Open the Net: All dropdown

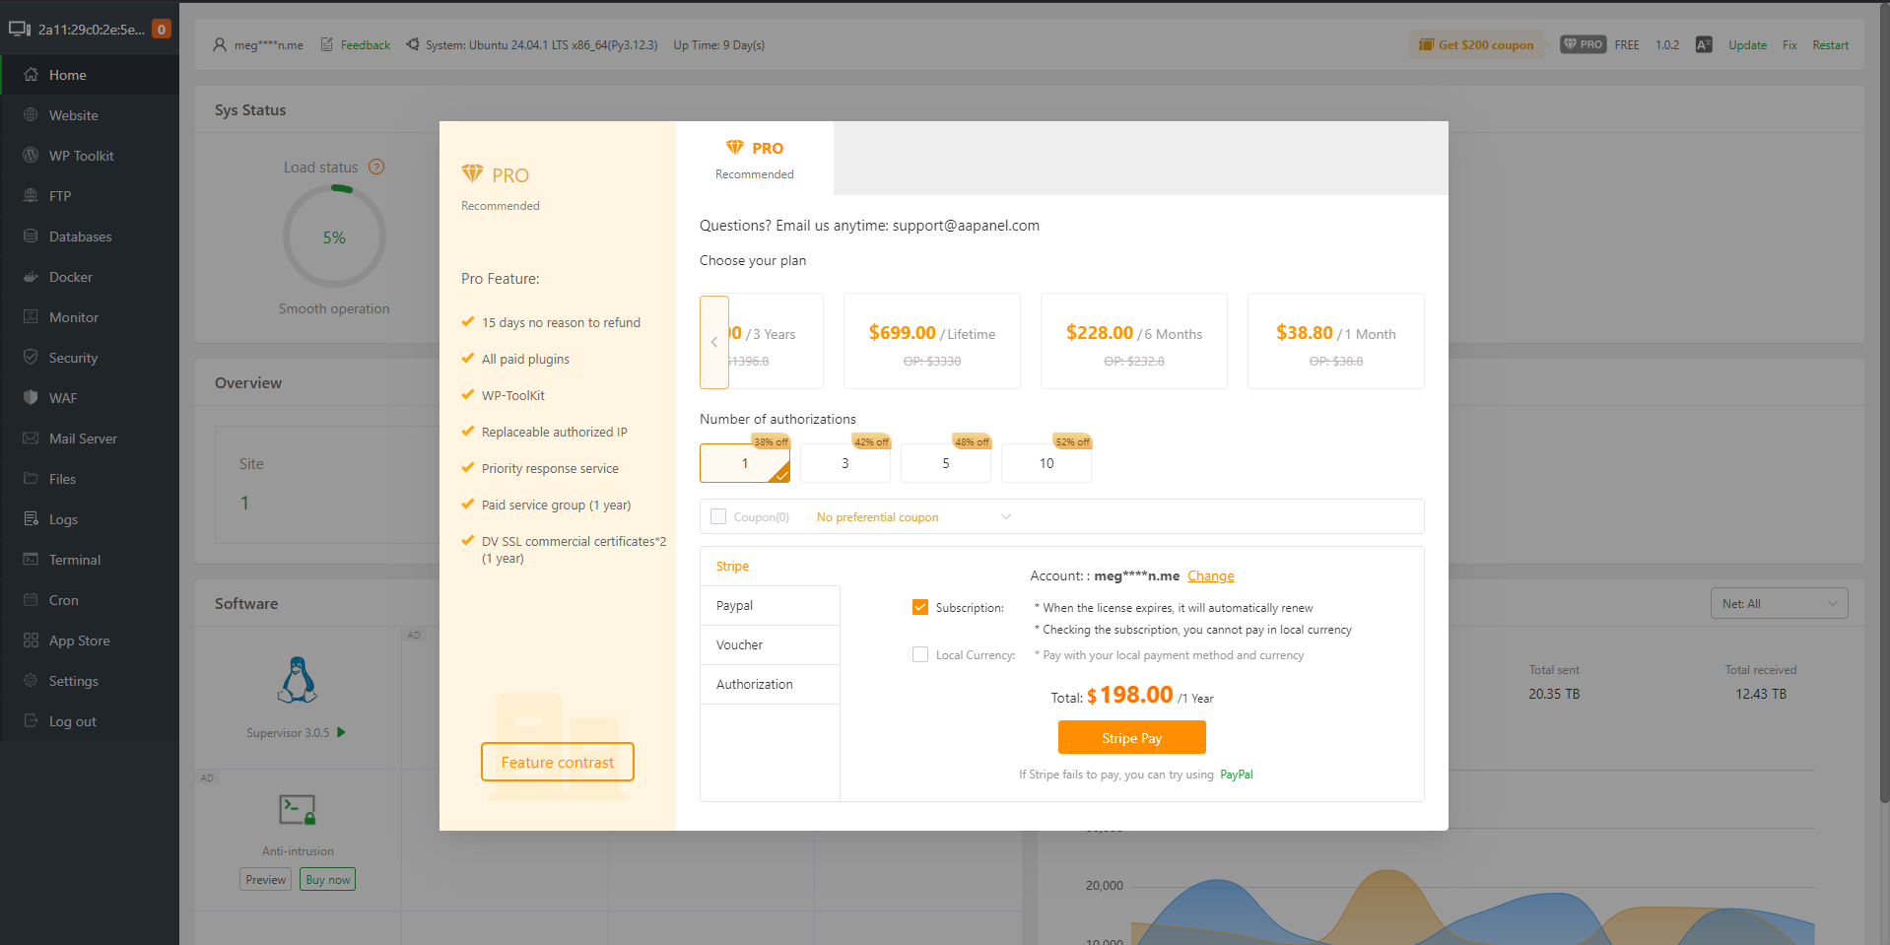coord(1780,603)
